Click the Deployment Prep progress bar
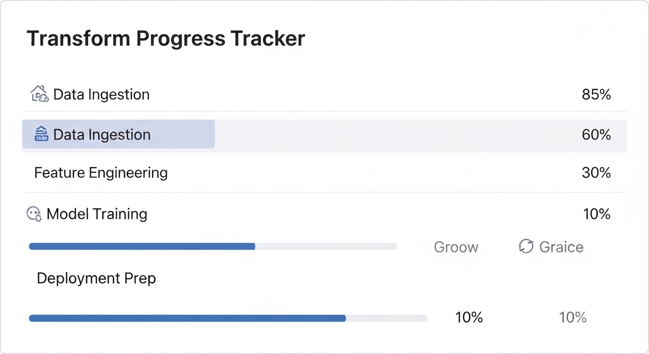The image size is (649, 354). (x=228, y=318)
